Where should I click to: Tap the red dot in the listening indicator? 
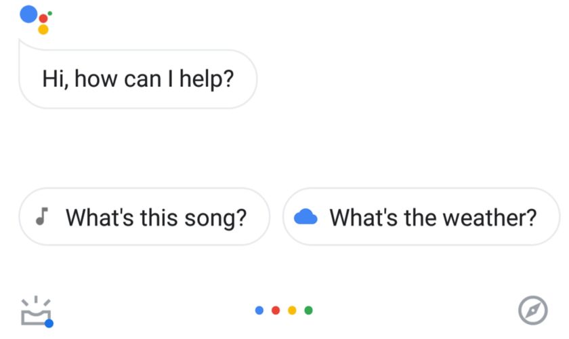pyautogui.click(x=275, y=311)
